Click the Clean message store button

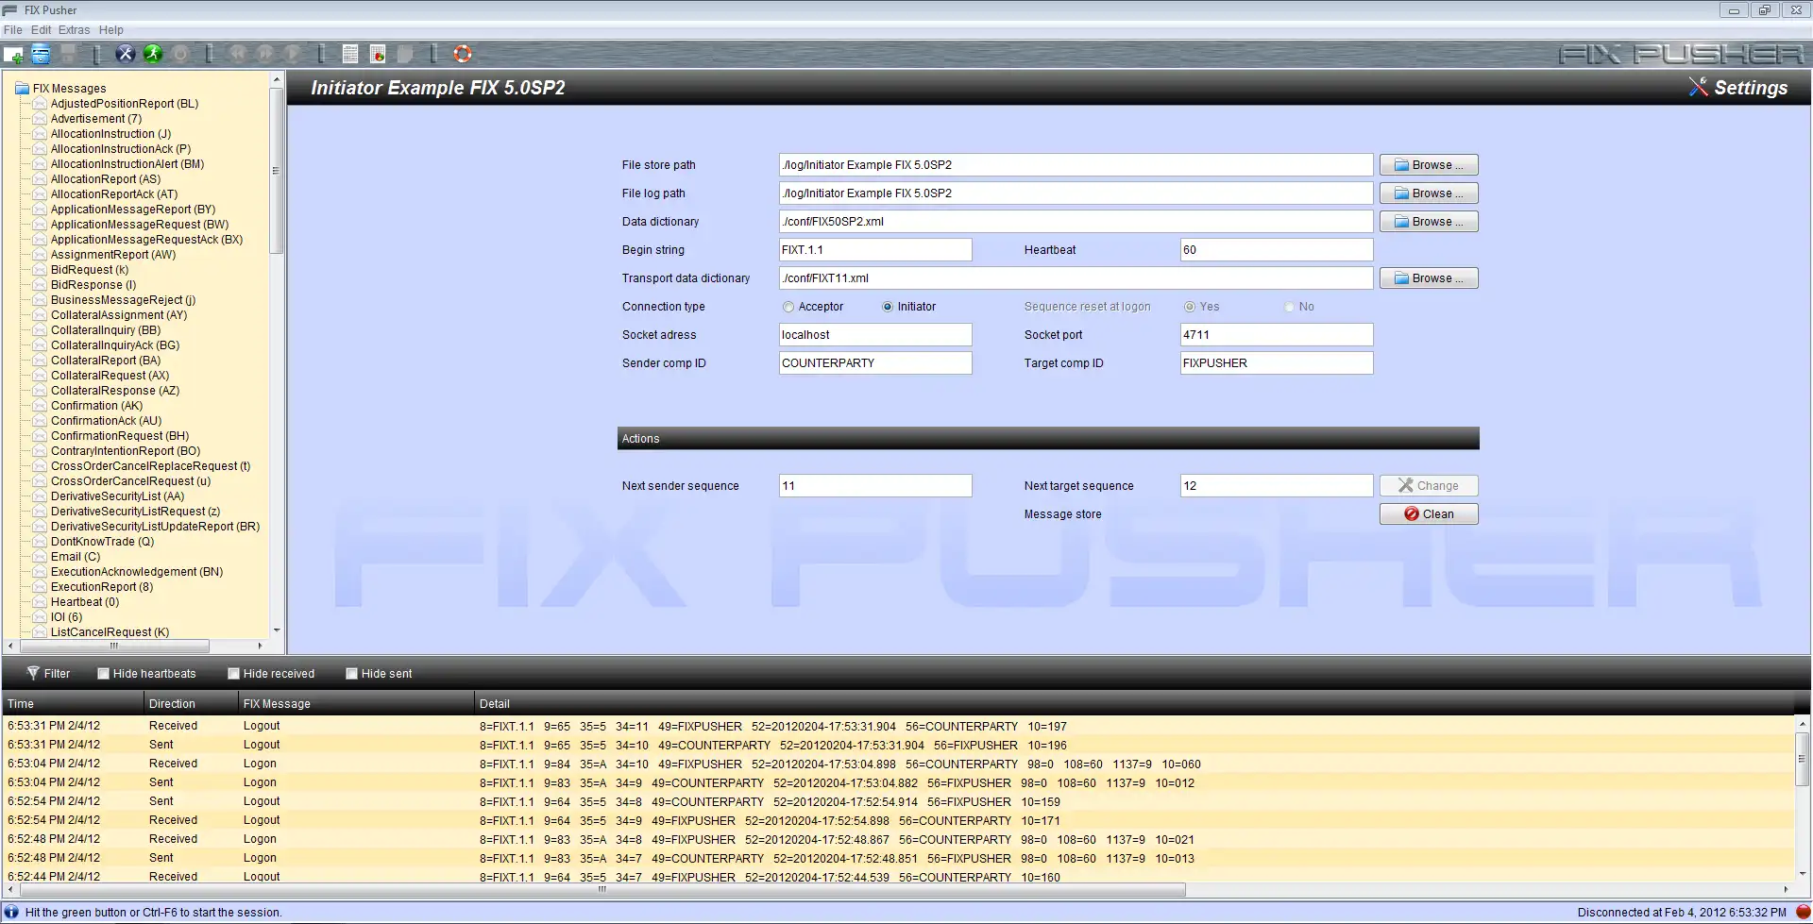[x=1429, y=514]
